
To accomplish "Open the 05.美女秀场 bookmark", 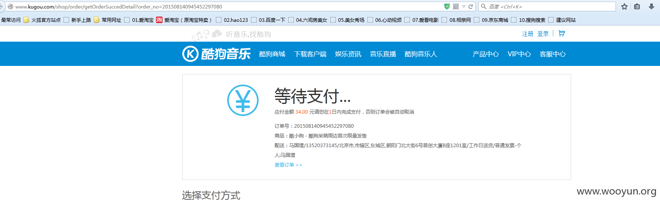I will tap(347, 20).
